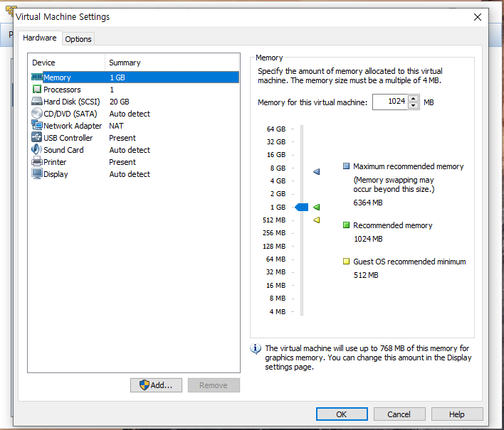Click the 4 GB slider scale label

pos(278,181)
